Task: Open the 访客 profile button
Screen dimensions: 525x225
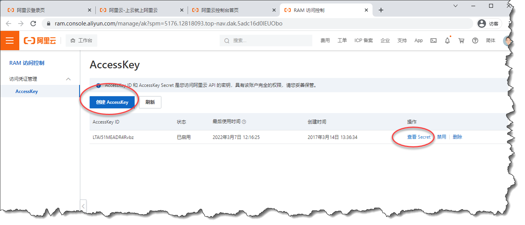Action: tap(489, 24)
